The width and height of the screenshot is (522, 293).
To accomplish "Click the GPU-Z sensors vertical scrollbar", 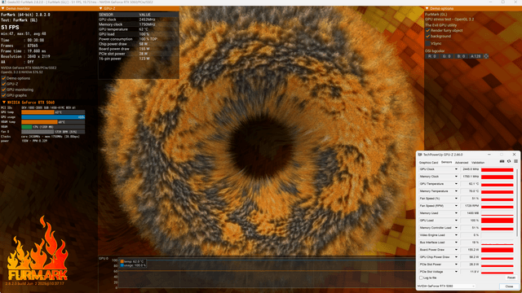I will (x=516, y=203).
